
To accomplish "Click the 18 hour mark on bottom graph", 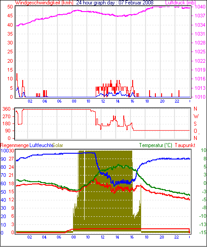I will pos(147,237).
